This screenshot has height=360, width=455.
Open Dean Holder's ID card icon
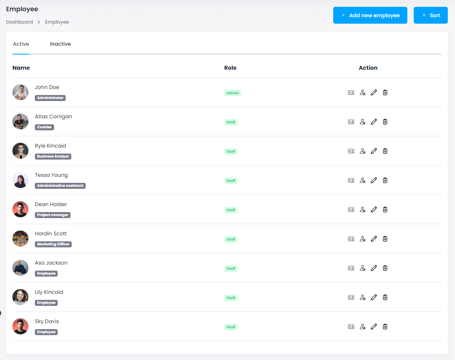tap(351, 210)
